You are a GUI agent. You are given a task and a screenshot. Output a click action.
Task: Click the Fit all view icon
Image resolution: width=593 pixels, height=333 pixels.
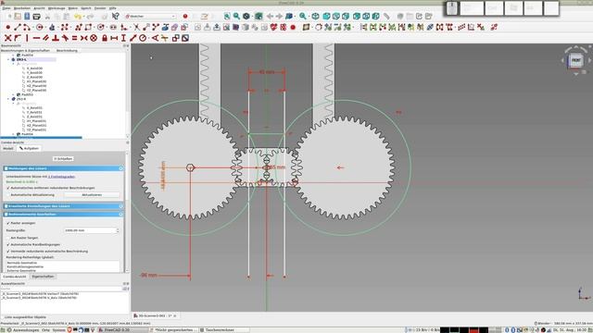227,17
